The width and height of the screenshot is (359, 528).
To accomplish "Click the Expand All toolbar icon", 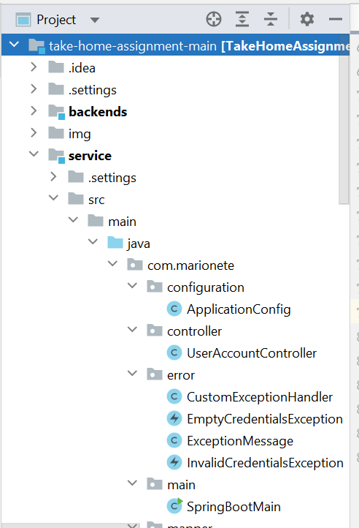I will pos(242,19).
